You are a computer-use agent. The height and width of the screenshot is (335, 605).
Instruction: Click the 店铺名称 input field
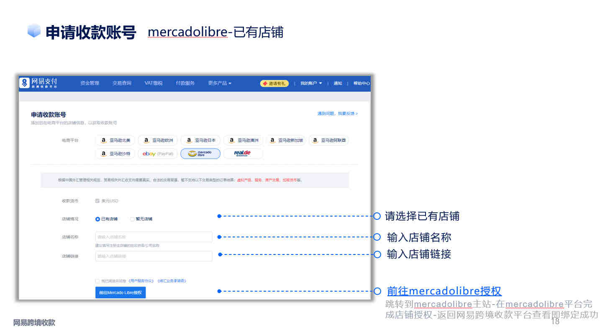(154, 237)
